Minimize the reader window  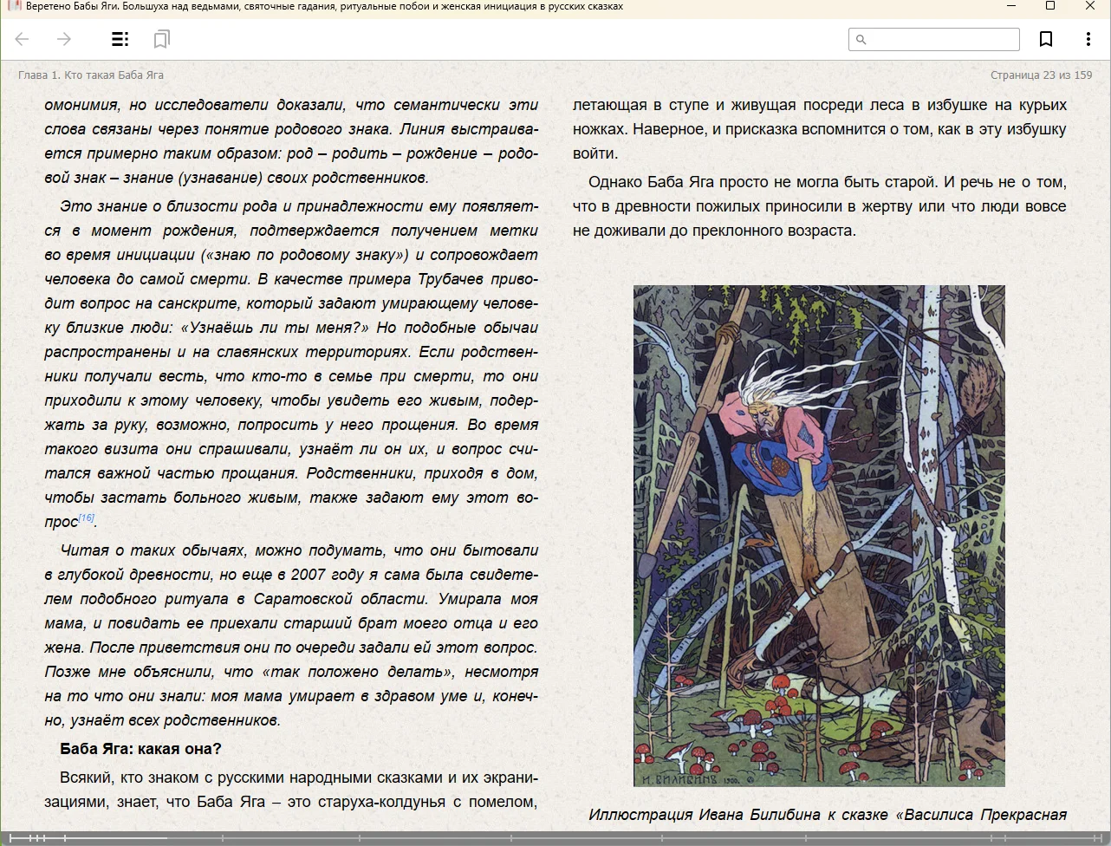(x=1010, y=6)
